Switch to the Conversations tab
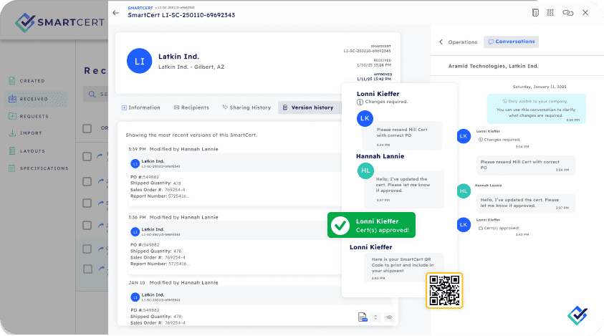Screen dimensions: 604x336 (x=511, y=42)
